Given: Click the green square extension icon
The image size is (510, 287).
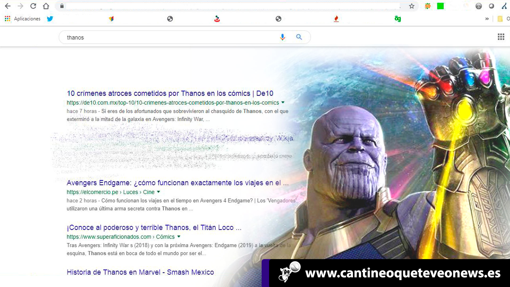Looking at the screenshot, I should coord(440,6).
